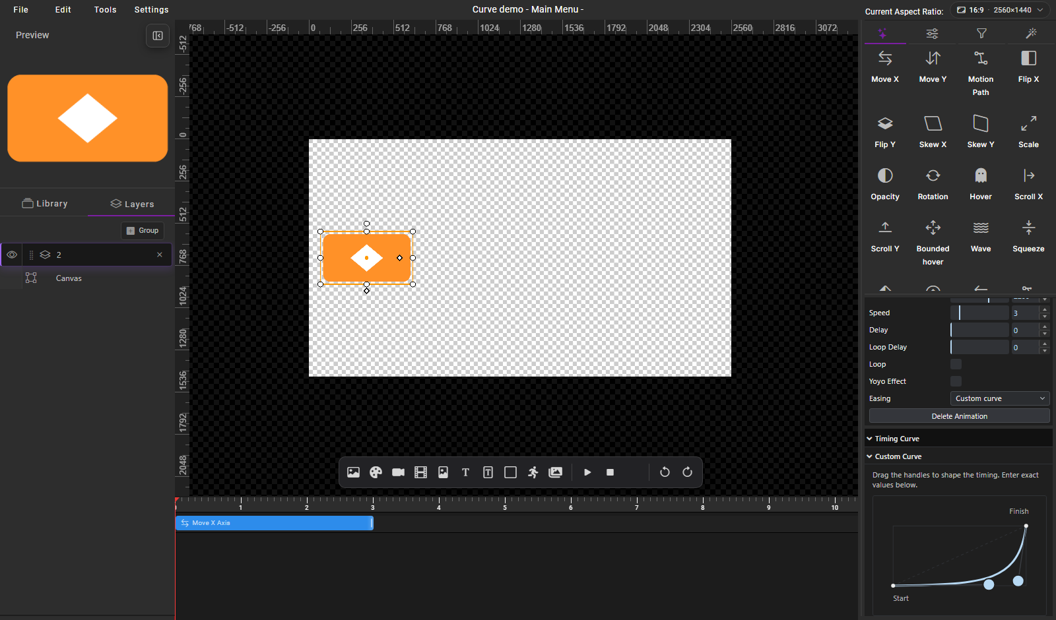Click the palette icon in bottom toolbar
This screenshot has height=620, width=1056.
(x=376, y=472)
